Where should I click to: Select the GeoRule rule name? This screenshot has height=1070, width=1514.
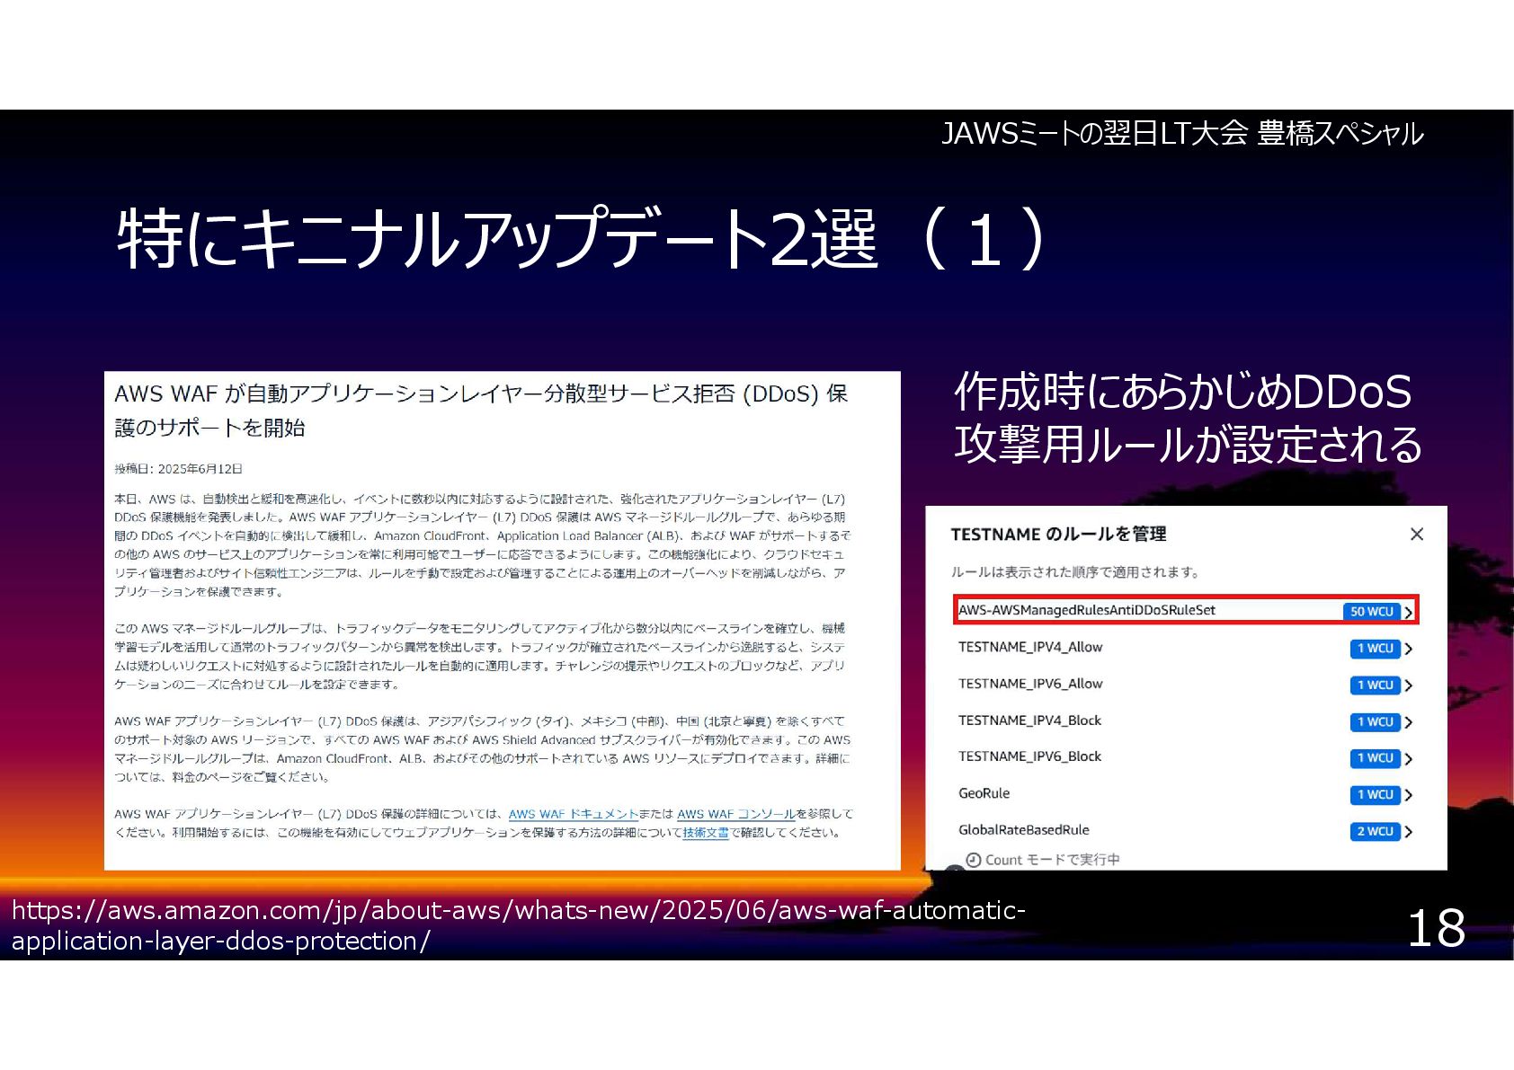pos(984,793)
